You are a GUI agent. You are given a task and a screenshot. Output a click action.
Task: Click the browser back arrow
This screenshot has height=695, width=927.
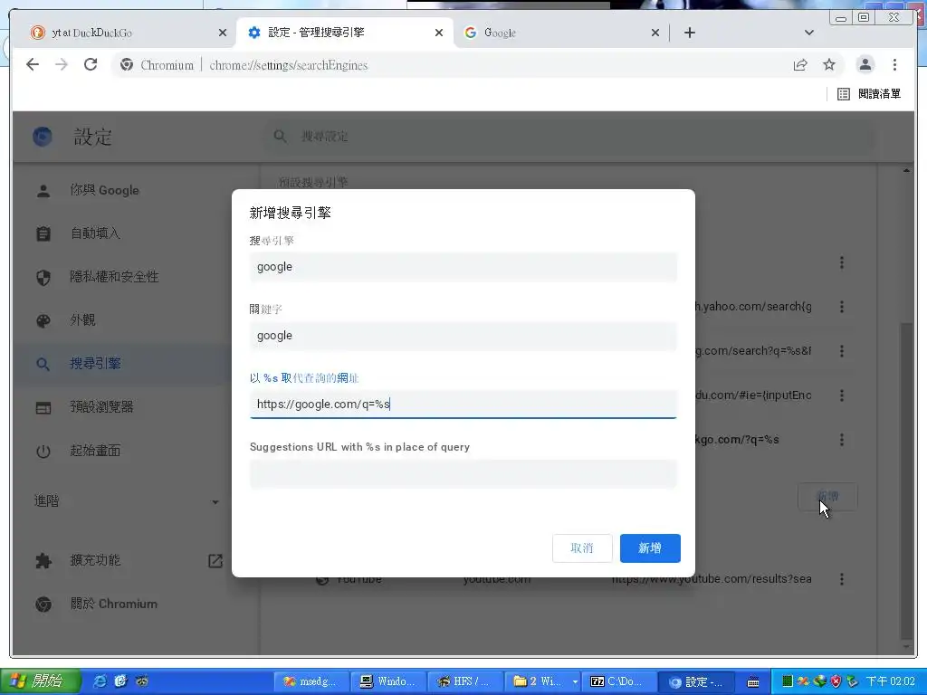click(x=33, y=64)
